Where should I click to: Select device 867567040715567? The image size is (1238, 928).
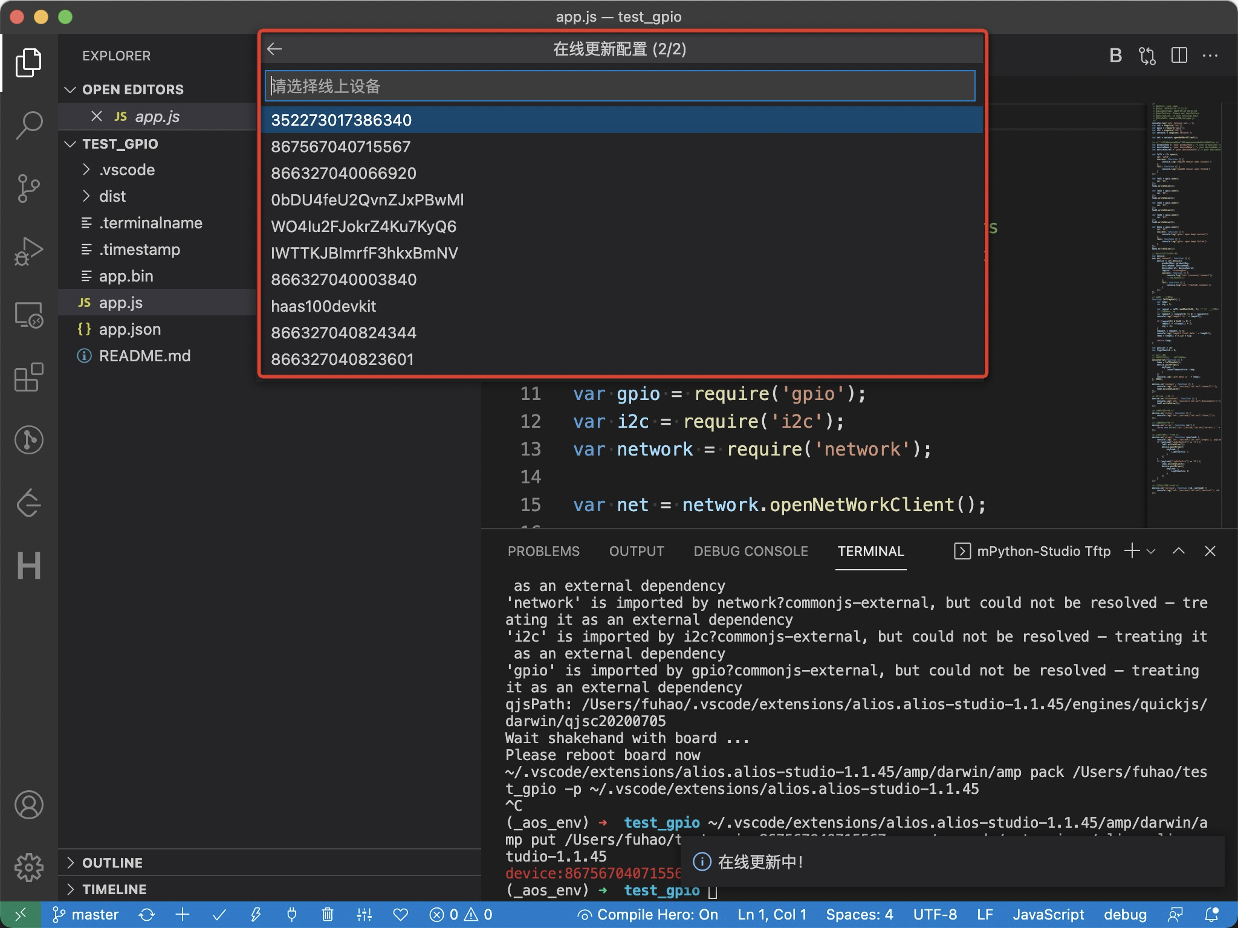[623, 146]
